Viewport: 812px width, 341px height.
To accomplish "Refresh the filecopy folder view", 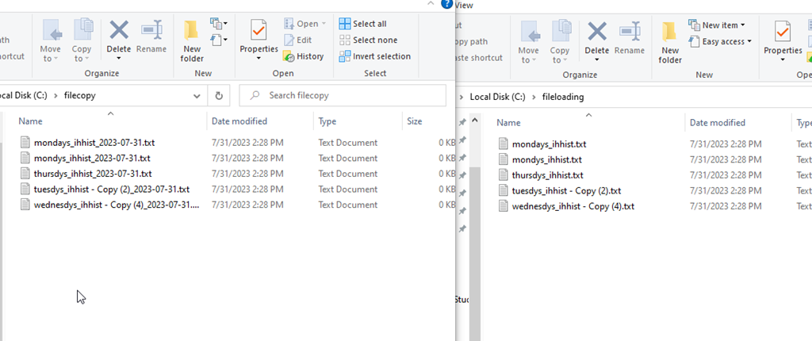I will pos(219,95).
